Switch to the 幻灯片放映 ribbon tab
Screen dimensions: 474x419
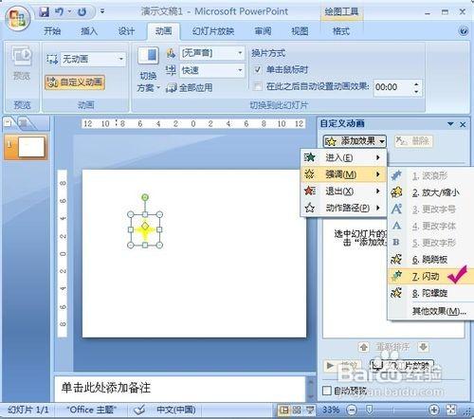click(213, 31)
